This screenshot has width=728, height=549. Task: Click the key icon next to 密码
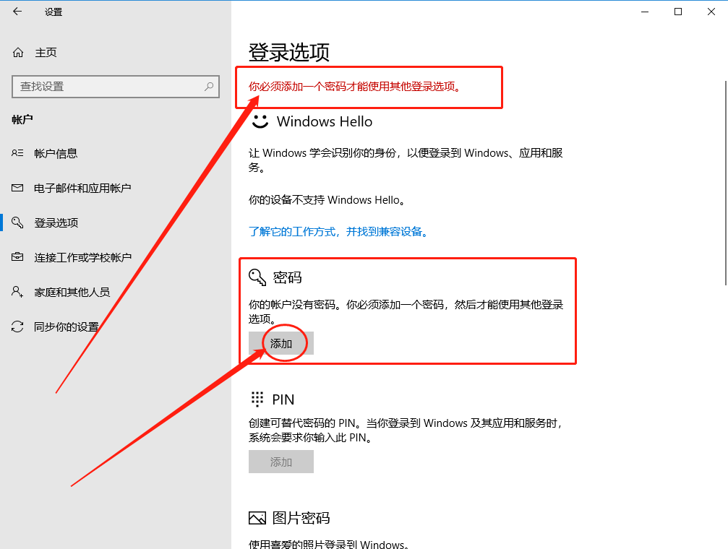[x=257, y=277]
